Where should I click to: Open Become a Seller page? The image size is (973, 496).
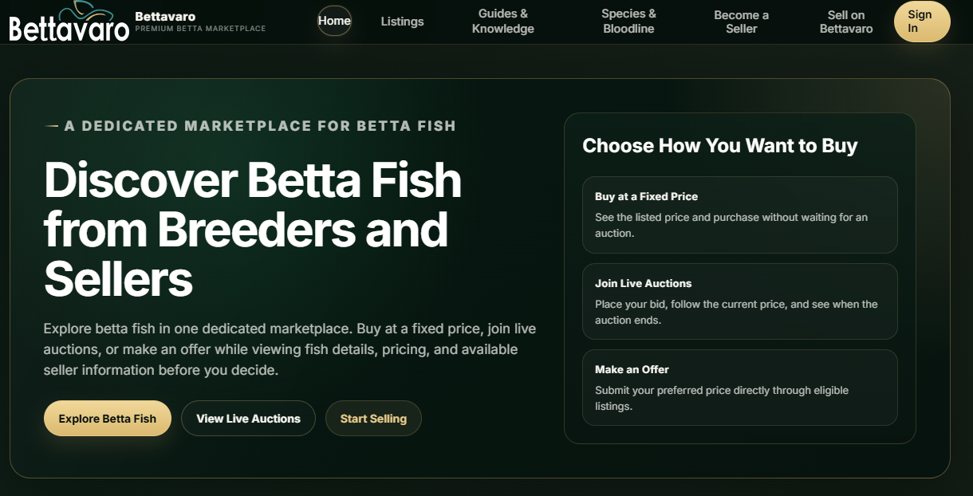[742, 22]
